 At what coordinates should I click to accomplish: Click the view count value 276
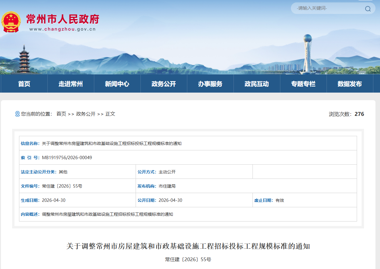tap(359, 114)
